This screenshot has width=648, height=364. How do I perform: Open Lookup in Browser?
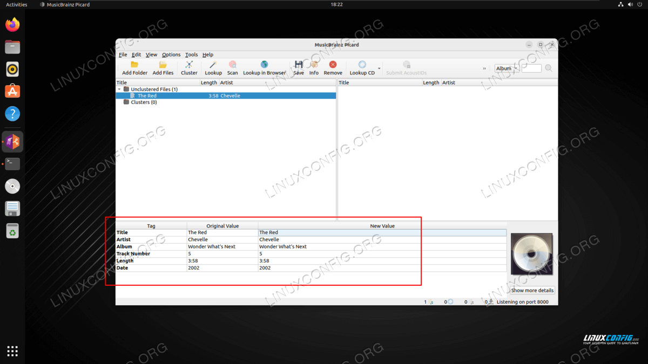pos(264,68)
